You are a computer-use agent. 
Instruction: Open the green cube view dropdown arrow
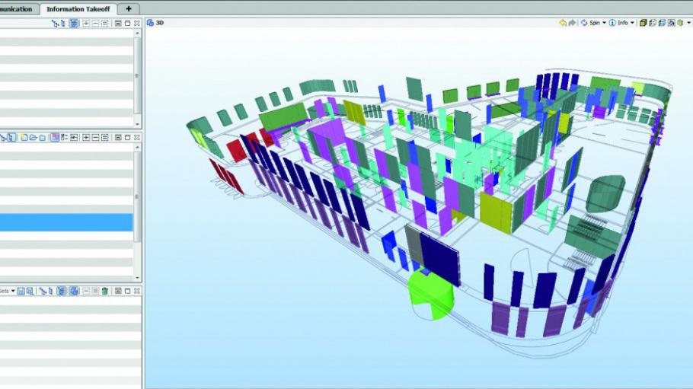click(x=688, y=23)
